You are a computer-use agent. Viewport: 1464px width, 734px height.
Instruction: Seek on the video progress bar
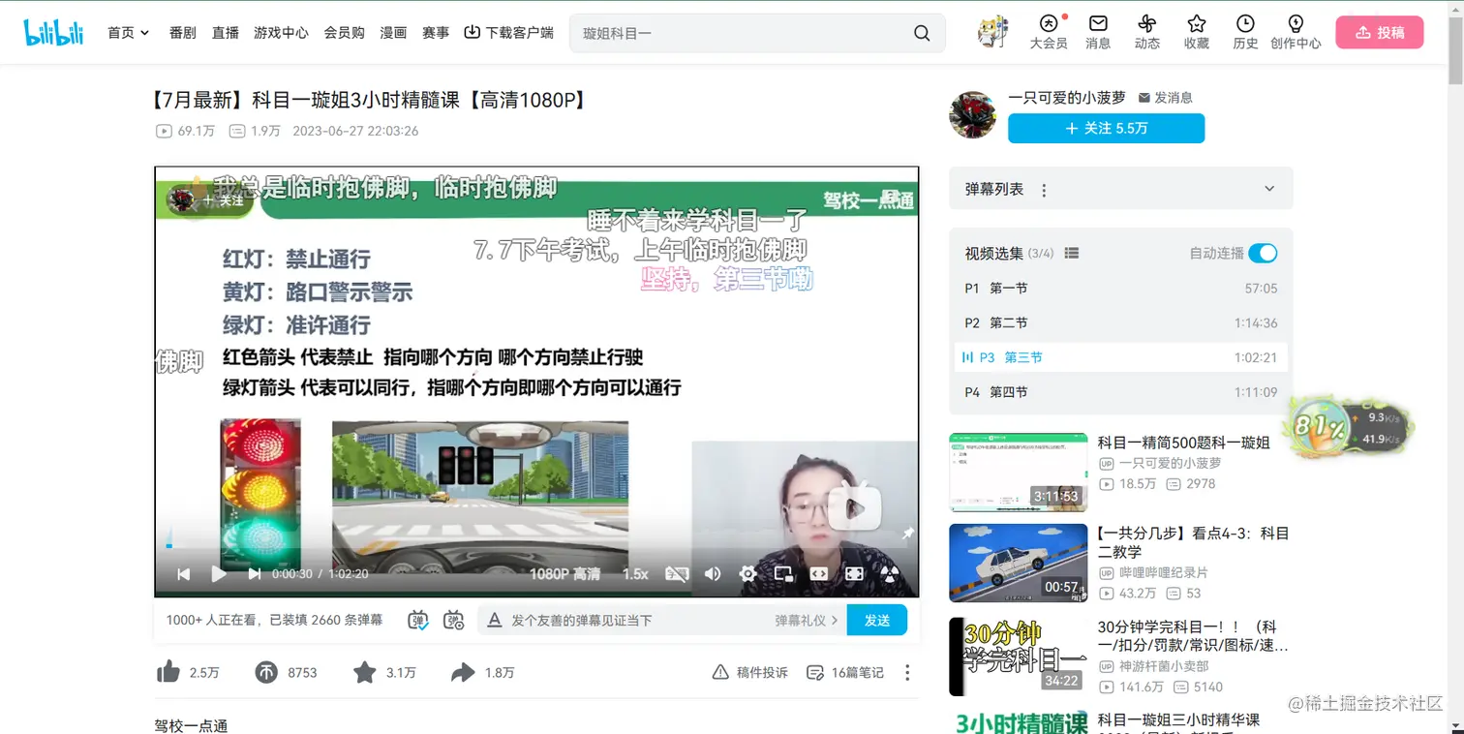[536, 546]
